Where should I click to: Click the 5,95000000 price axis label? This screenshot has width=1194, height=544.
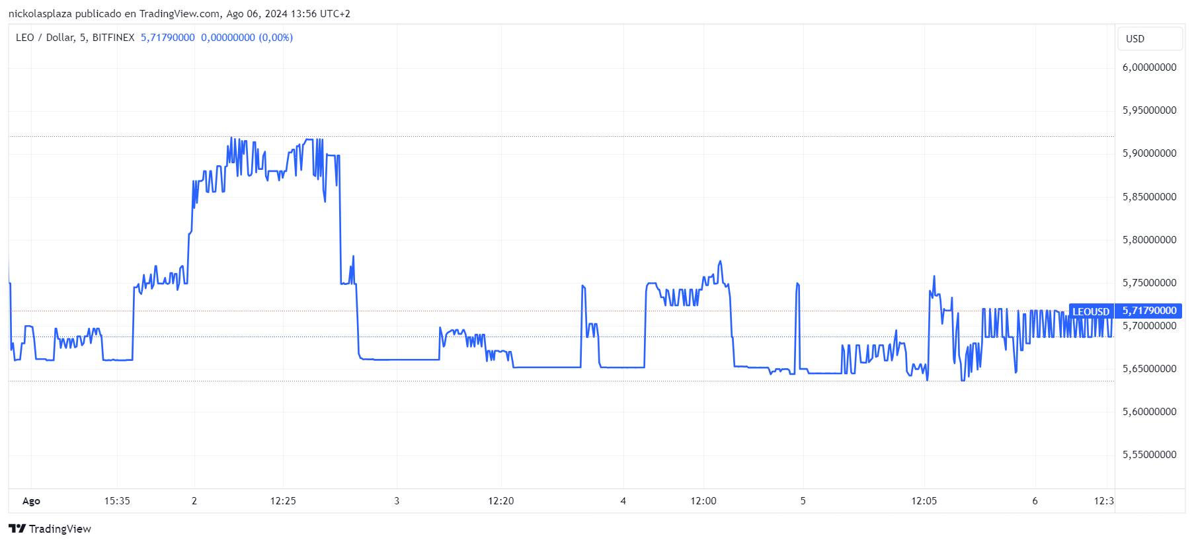[x=1150, y=110]
